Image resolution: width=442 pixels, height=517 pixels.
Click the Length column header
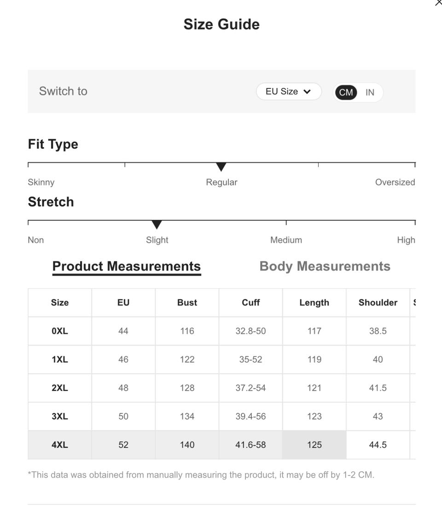tap(314, 303)
